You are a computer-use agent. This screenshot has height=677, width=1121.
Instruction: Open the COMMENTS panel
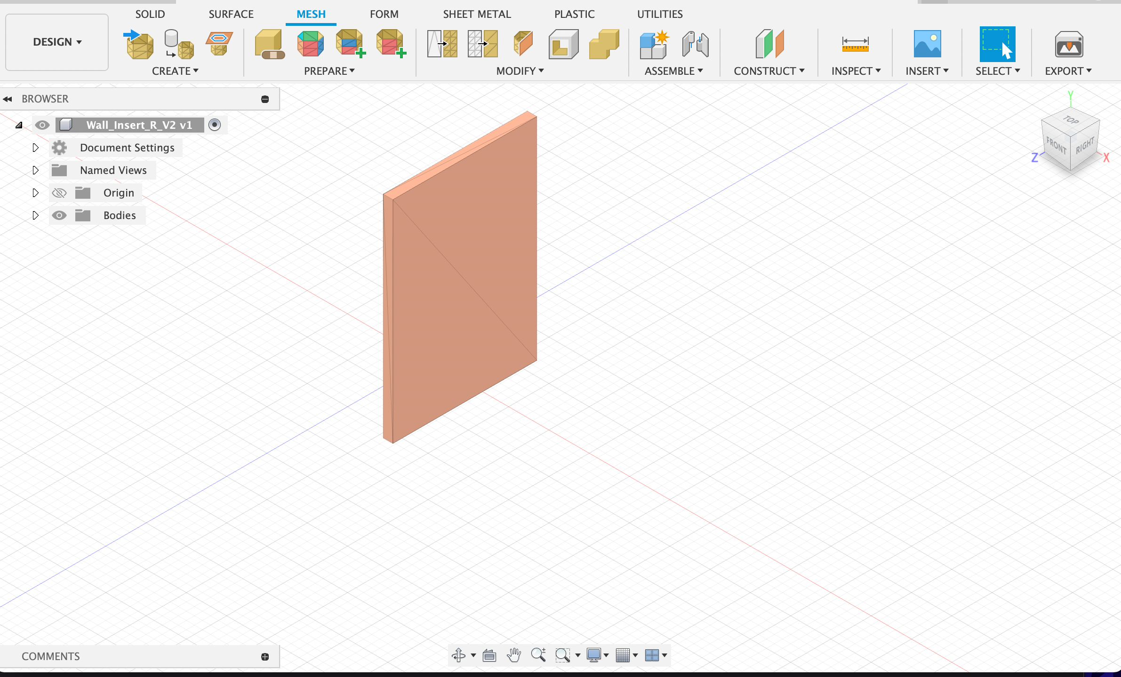[50, 656]
